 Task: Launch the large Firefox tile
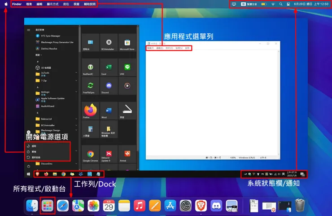point(91,110)
